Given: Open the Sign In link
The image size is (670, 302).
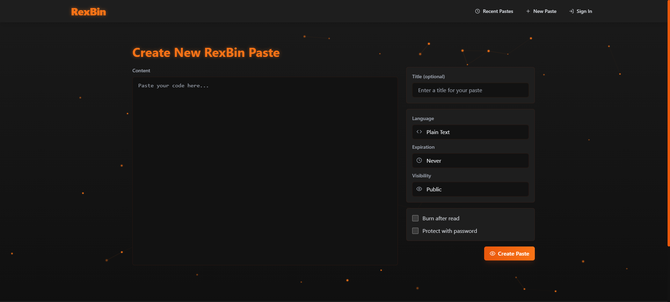Looking at the screenshot, I should point(581,11).
